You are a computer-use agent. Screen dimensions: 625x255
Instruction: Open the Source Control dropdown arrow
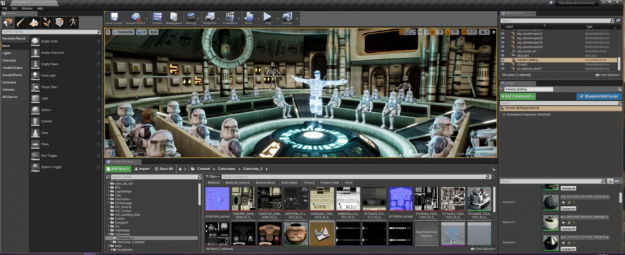(147, 18)
